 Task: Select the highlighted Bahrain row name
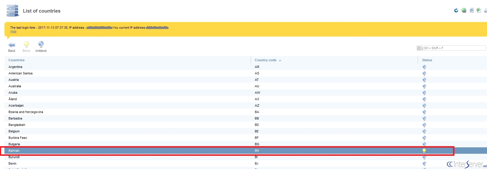click(x=14, y=151)
